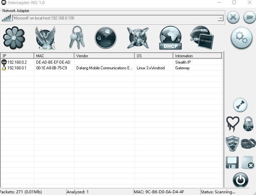
Task: Open pcap file with folder button
Action: [x=250, y=17]
